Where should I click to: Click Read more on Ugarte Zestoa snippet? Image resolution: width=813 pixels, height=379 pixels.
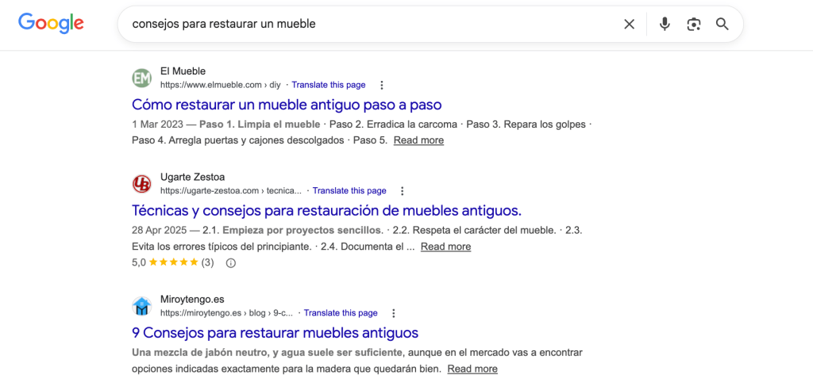point(445,247)
